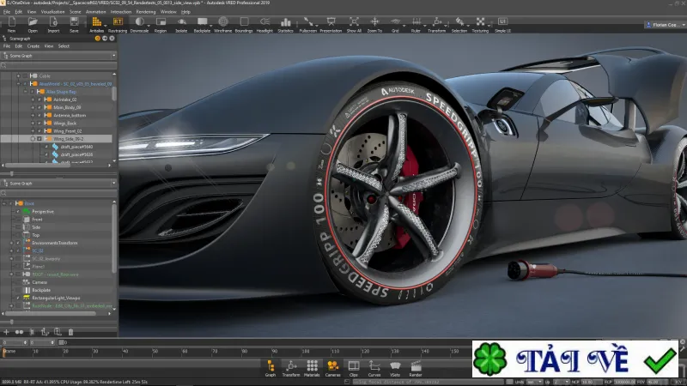Expand the AirIntake_02 node
The image size is (687, 386).
tap(33, 100)
